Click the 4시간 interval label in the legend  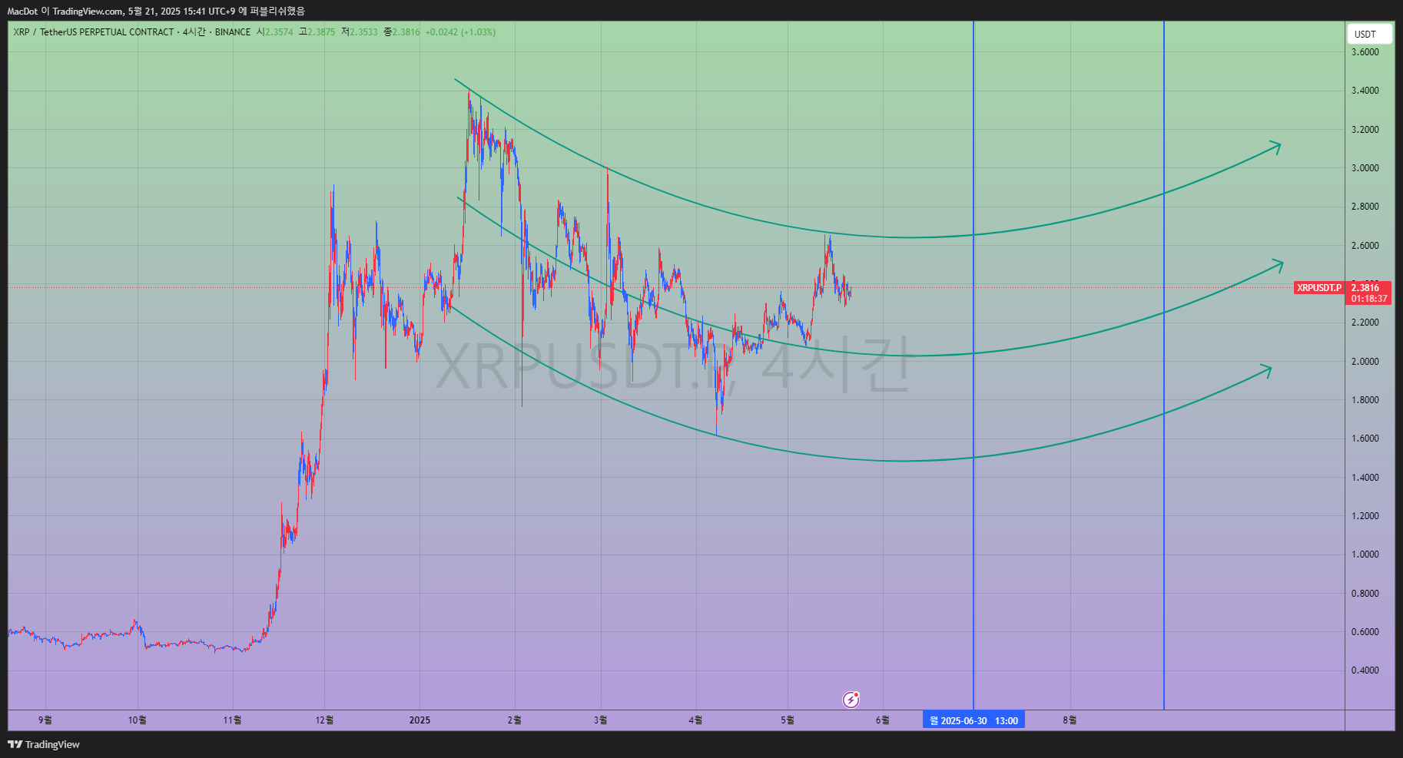coord(194,32)
